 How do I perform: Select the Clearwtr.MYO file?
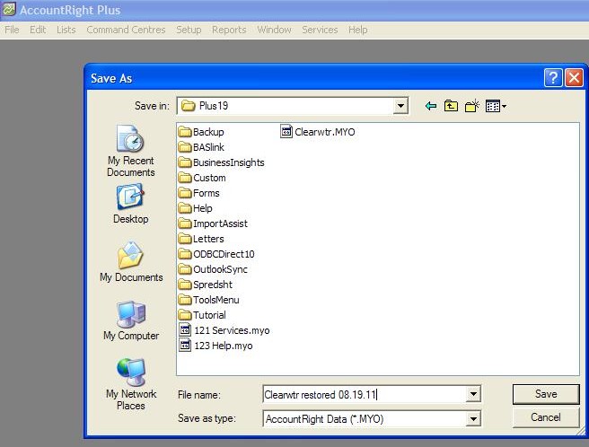pos(318,132)
